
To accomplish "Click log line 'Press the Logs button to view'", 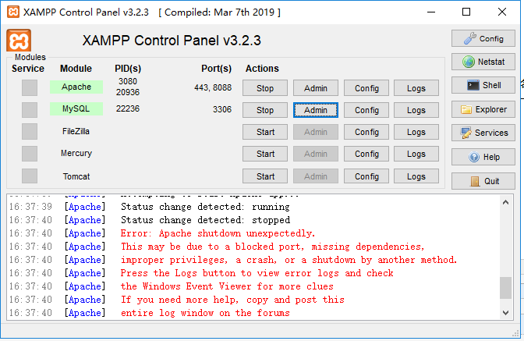I will 257,273.
